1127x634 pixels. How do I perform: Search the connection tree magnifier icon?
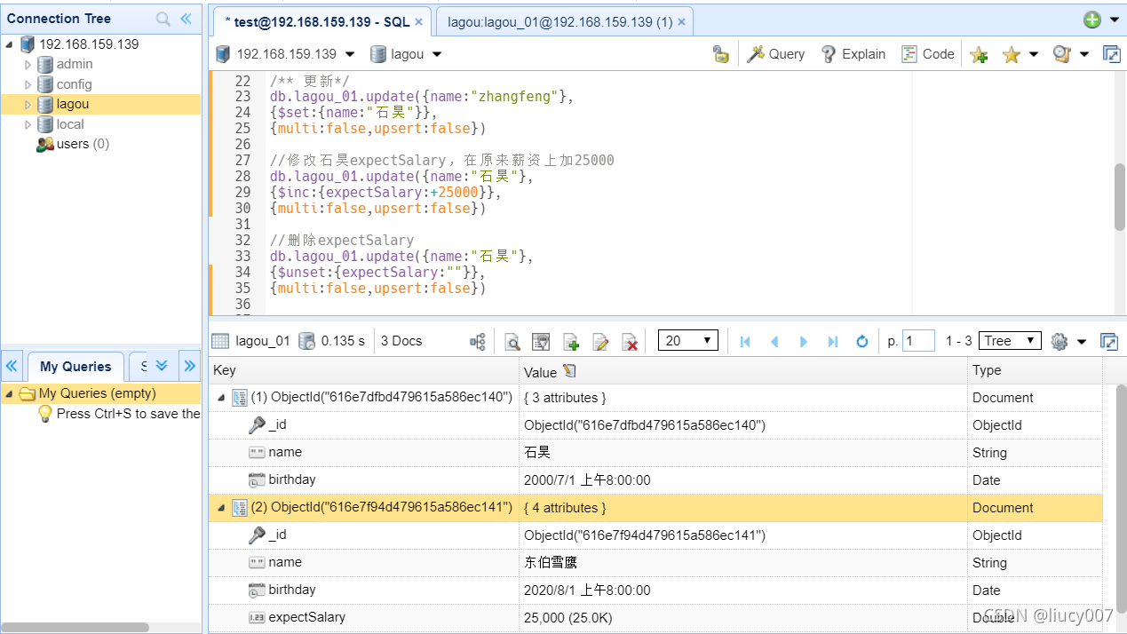point(163,19)
